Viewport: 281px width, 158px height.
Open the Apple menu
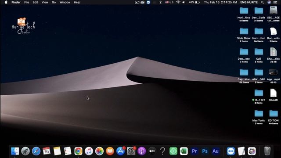click(6, 2)
